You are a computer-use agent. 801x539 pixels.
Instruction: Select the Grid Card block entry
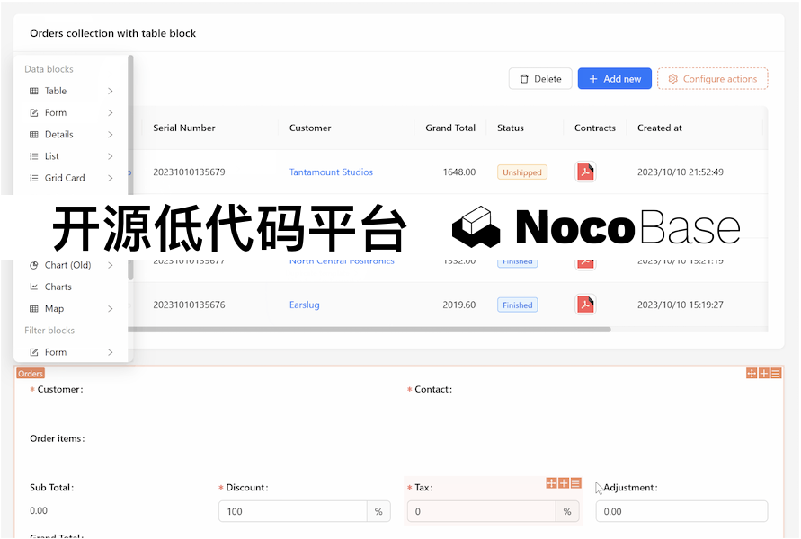tap(71, 178)
